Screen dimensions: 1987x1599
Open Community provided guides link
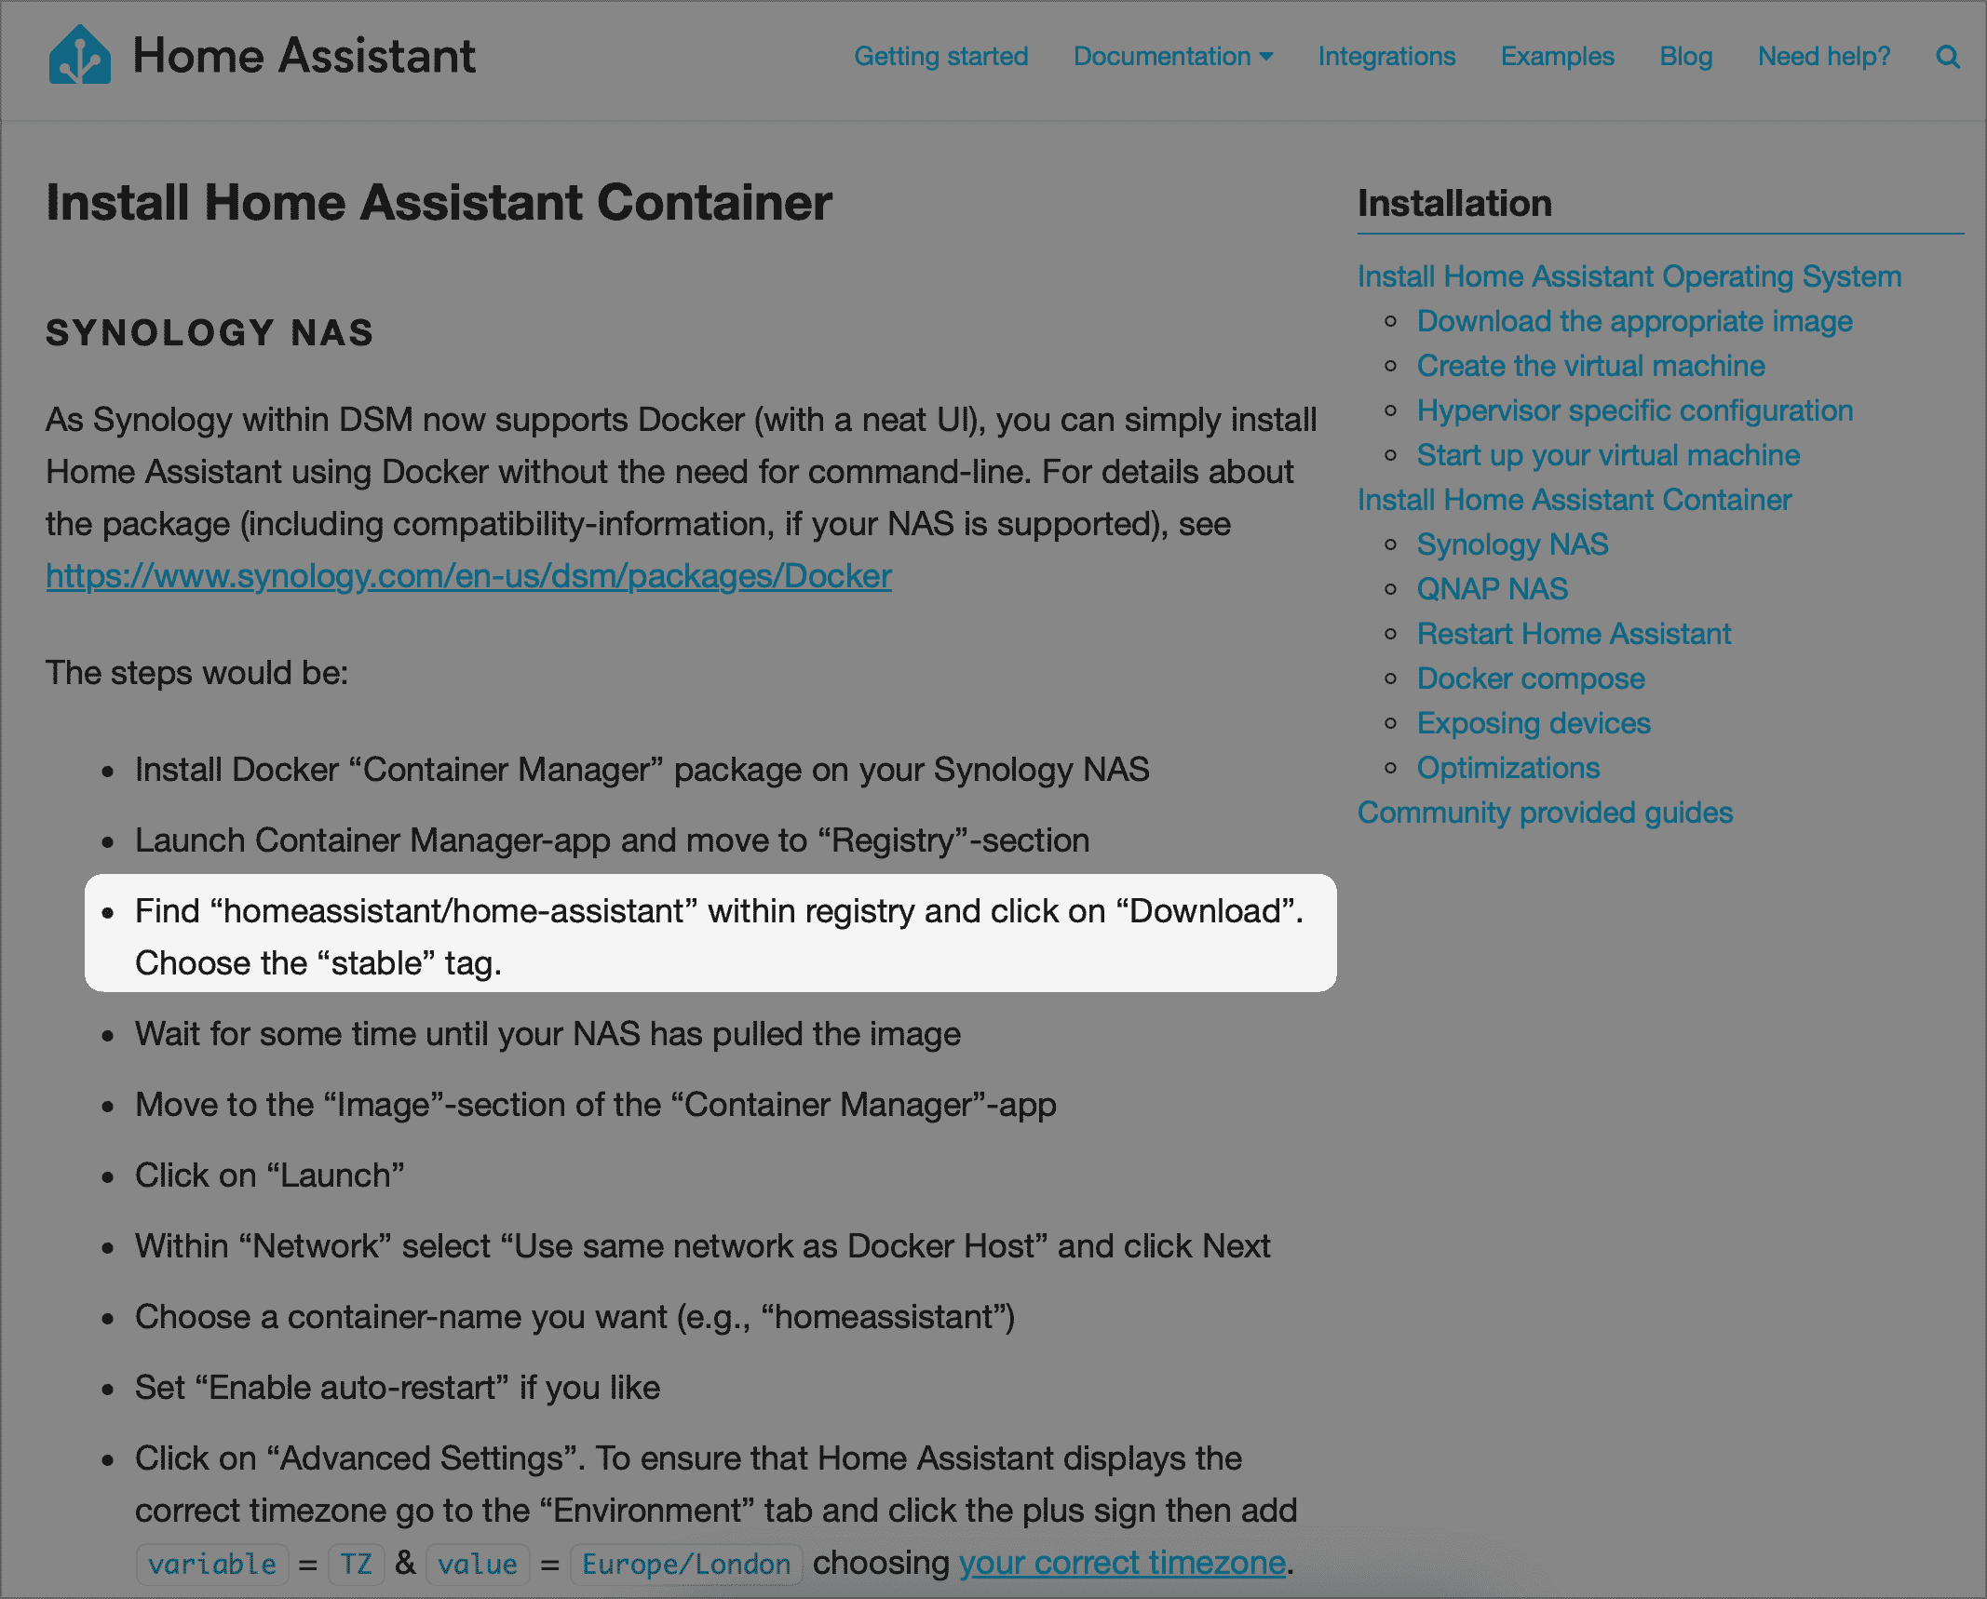[1545, 813]
